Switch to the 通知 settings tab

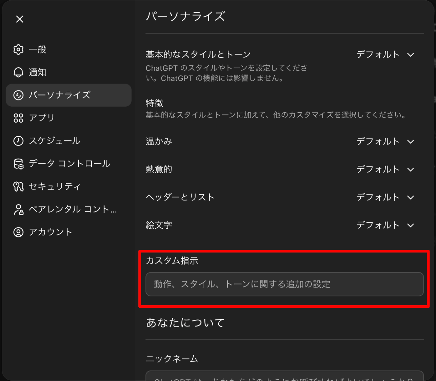coord(37,72)
